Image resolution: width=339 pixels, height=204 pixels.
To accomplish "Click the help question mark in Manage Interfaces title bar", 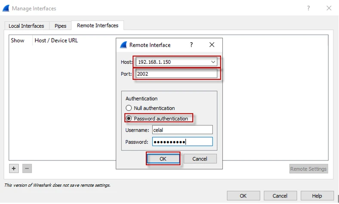I will click(x=308, y=8).
